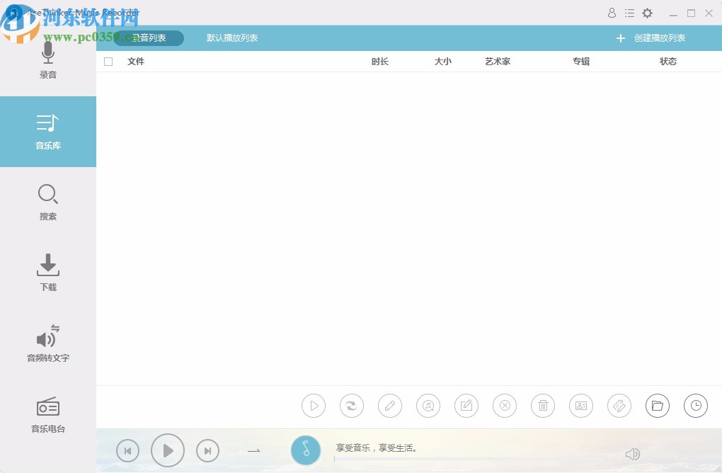Viewport: 722px width, 473px height.
Task: Open the list menu beside the settings gear
Action: pyautogui.click(x=629, y=13)
